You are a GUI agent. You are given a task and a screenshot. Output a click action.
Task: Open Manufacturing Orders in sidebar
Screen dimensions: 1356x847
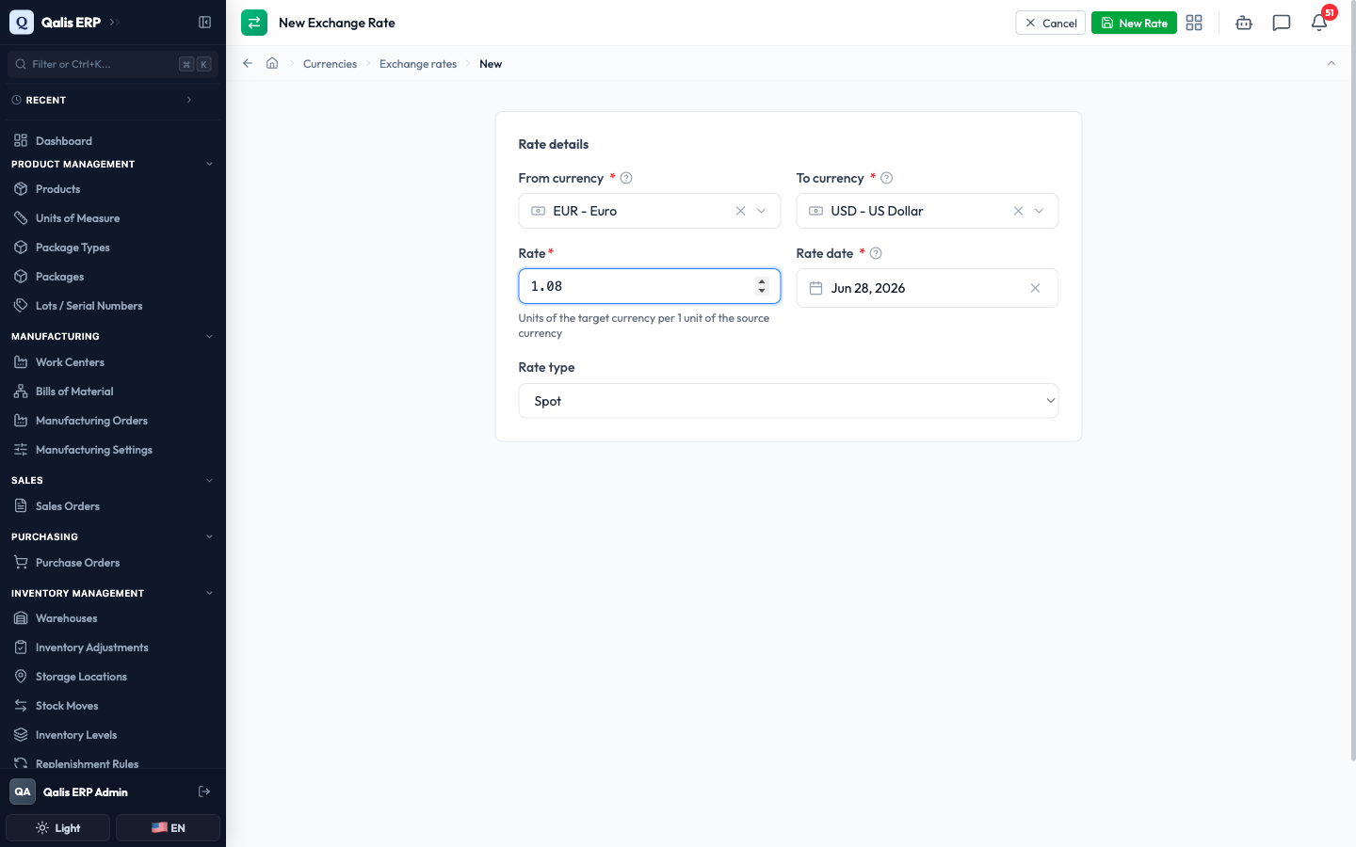coord(113,421)
